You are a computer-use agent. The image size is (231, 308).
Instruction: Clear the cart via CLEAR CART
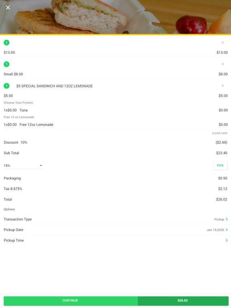[220, 133]
